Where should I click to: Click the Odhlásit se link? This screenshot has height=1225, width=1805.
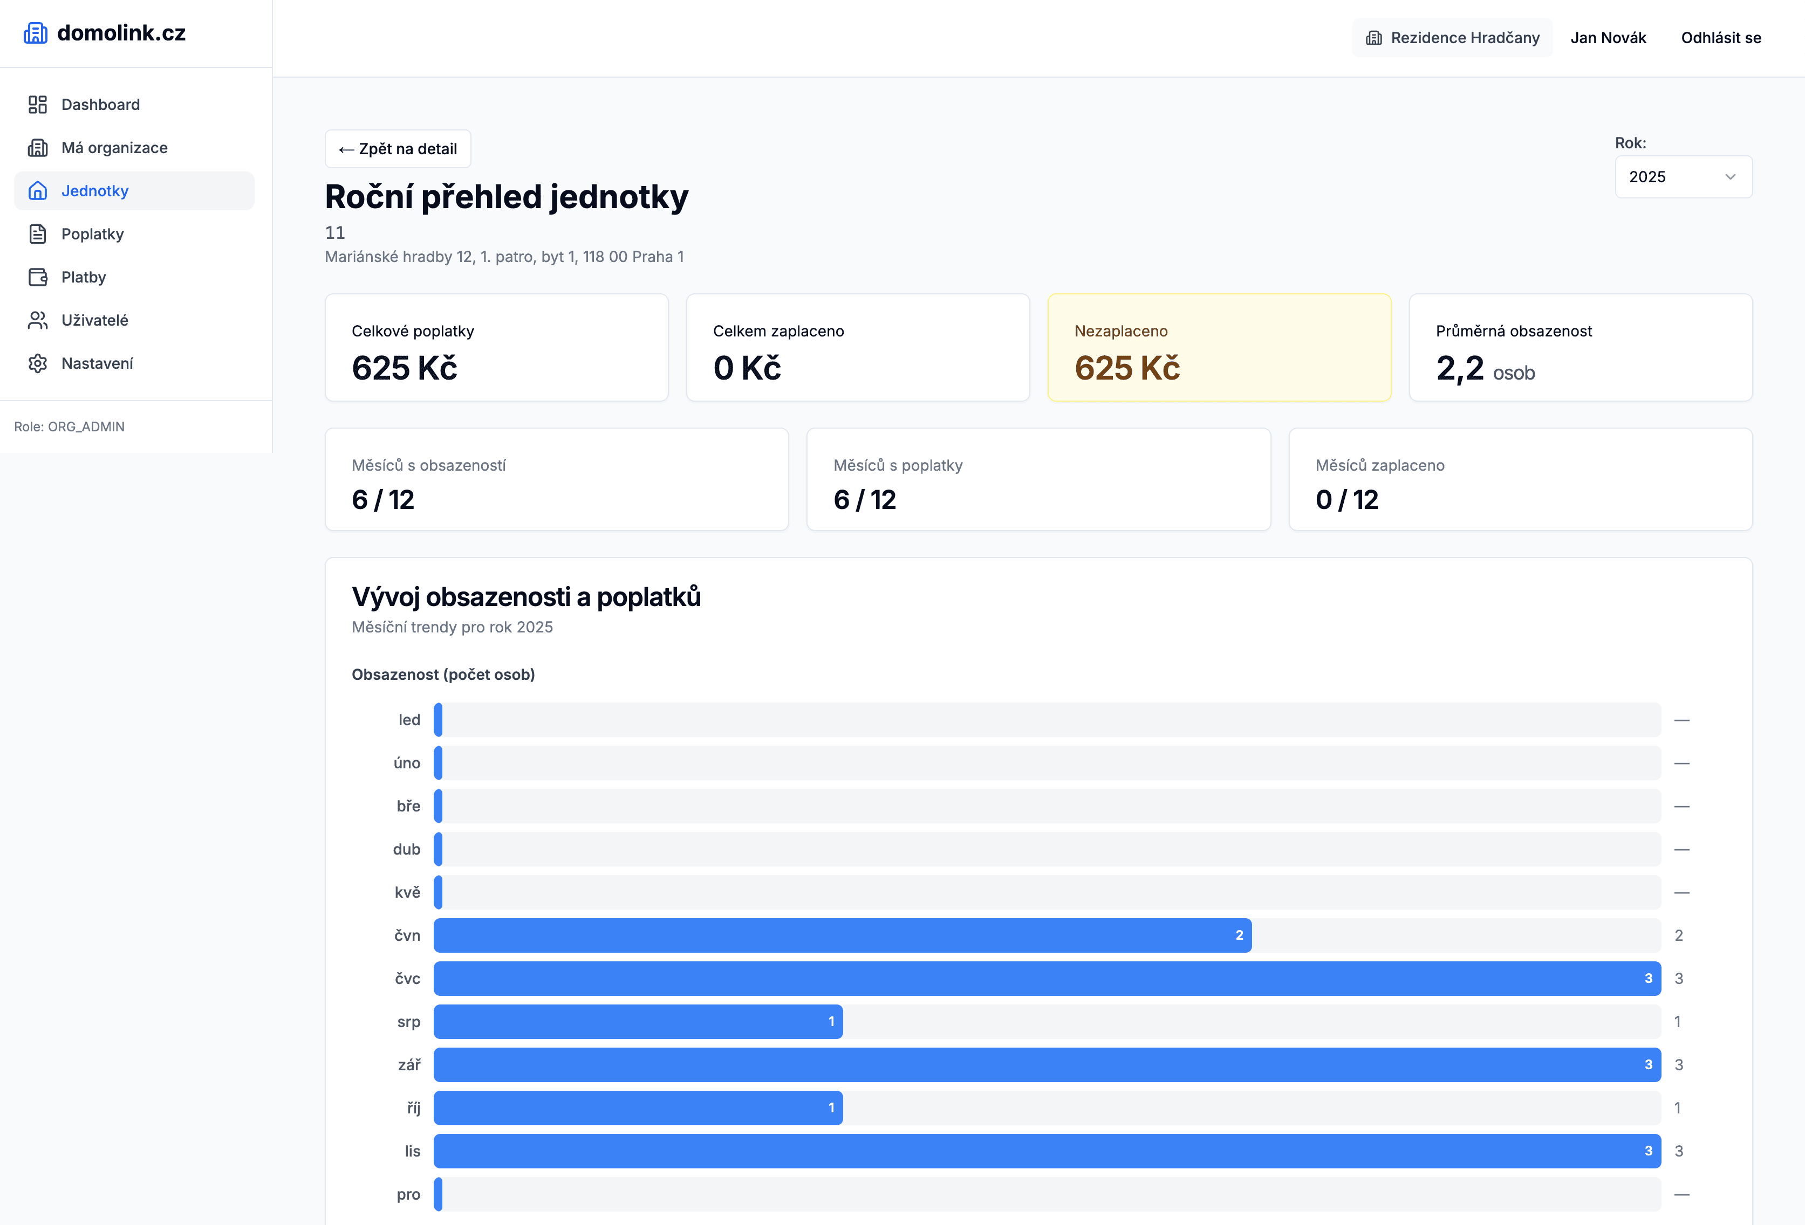[x=1720, y=38]
